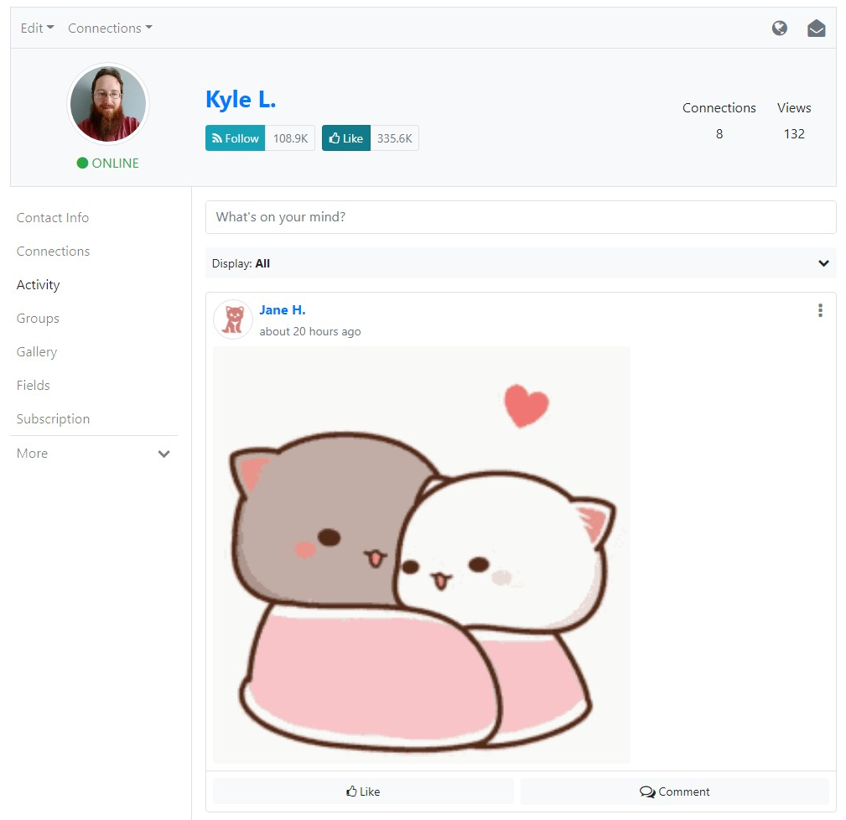The width and height of the screenshot is (846, 820).
Task: Click the Connections stat label
Action: (719, 108)
